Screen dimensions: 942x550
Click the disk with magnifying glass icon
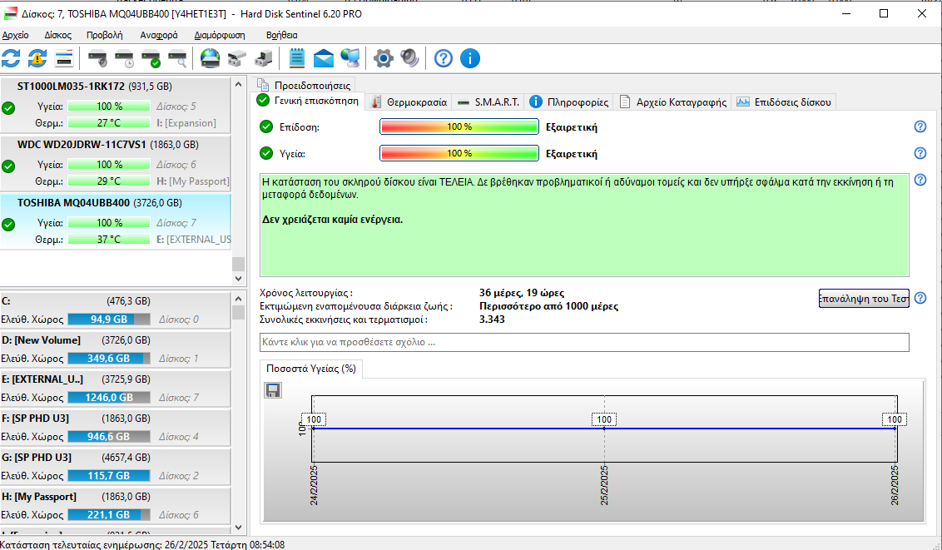pyautogui.click(x=177, y=58)
